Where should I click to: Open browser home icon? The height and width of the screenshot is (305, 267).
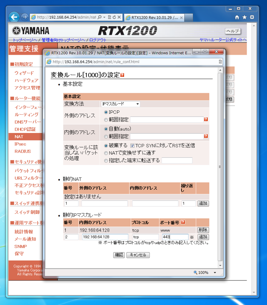tap(237, 17)
